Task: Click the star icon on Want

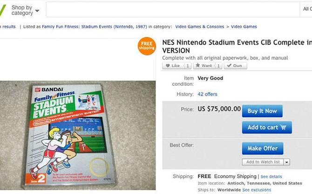Action: click(197, 65)
